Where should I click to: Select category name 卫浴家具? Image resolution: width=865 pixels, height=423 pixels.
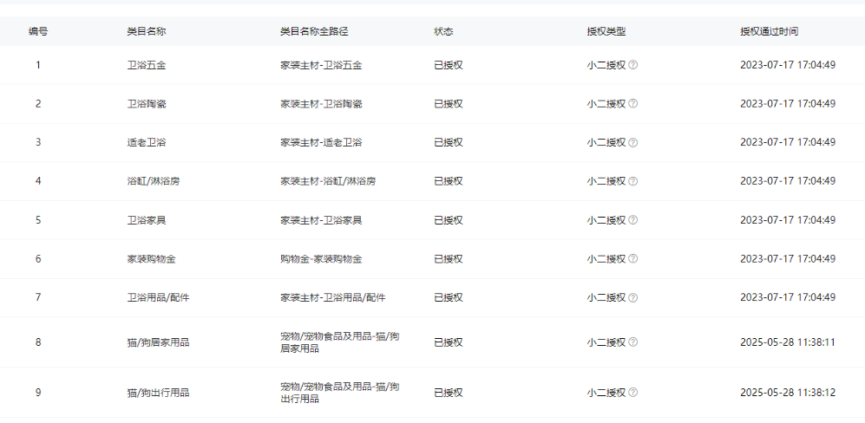pos(146,220)
